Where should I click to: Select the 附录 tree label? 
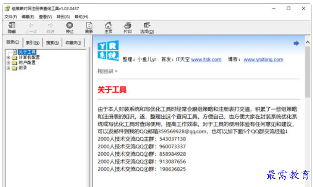pos(23,68)
